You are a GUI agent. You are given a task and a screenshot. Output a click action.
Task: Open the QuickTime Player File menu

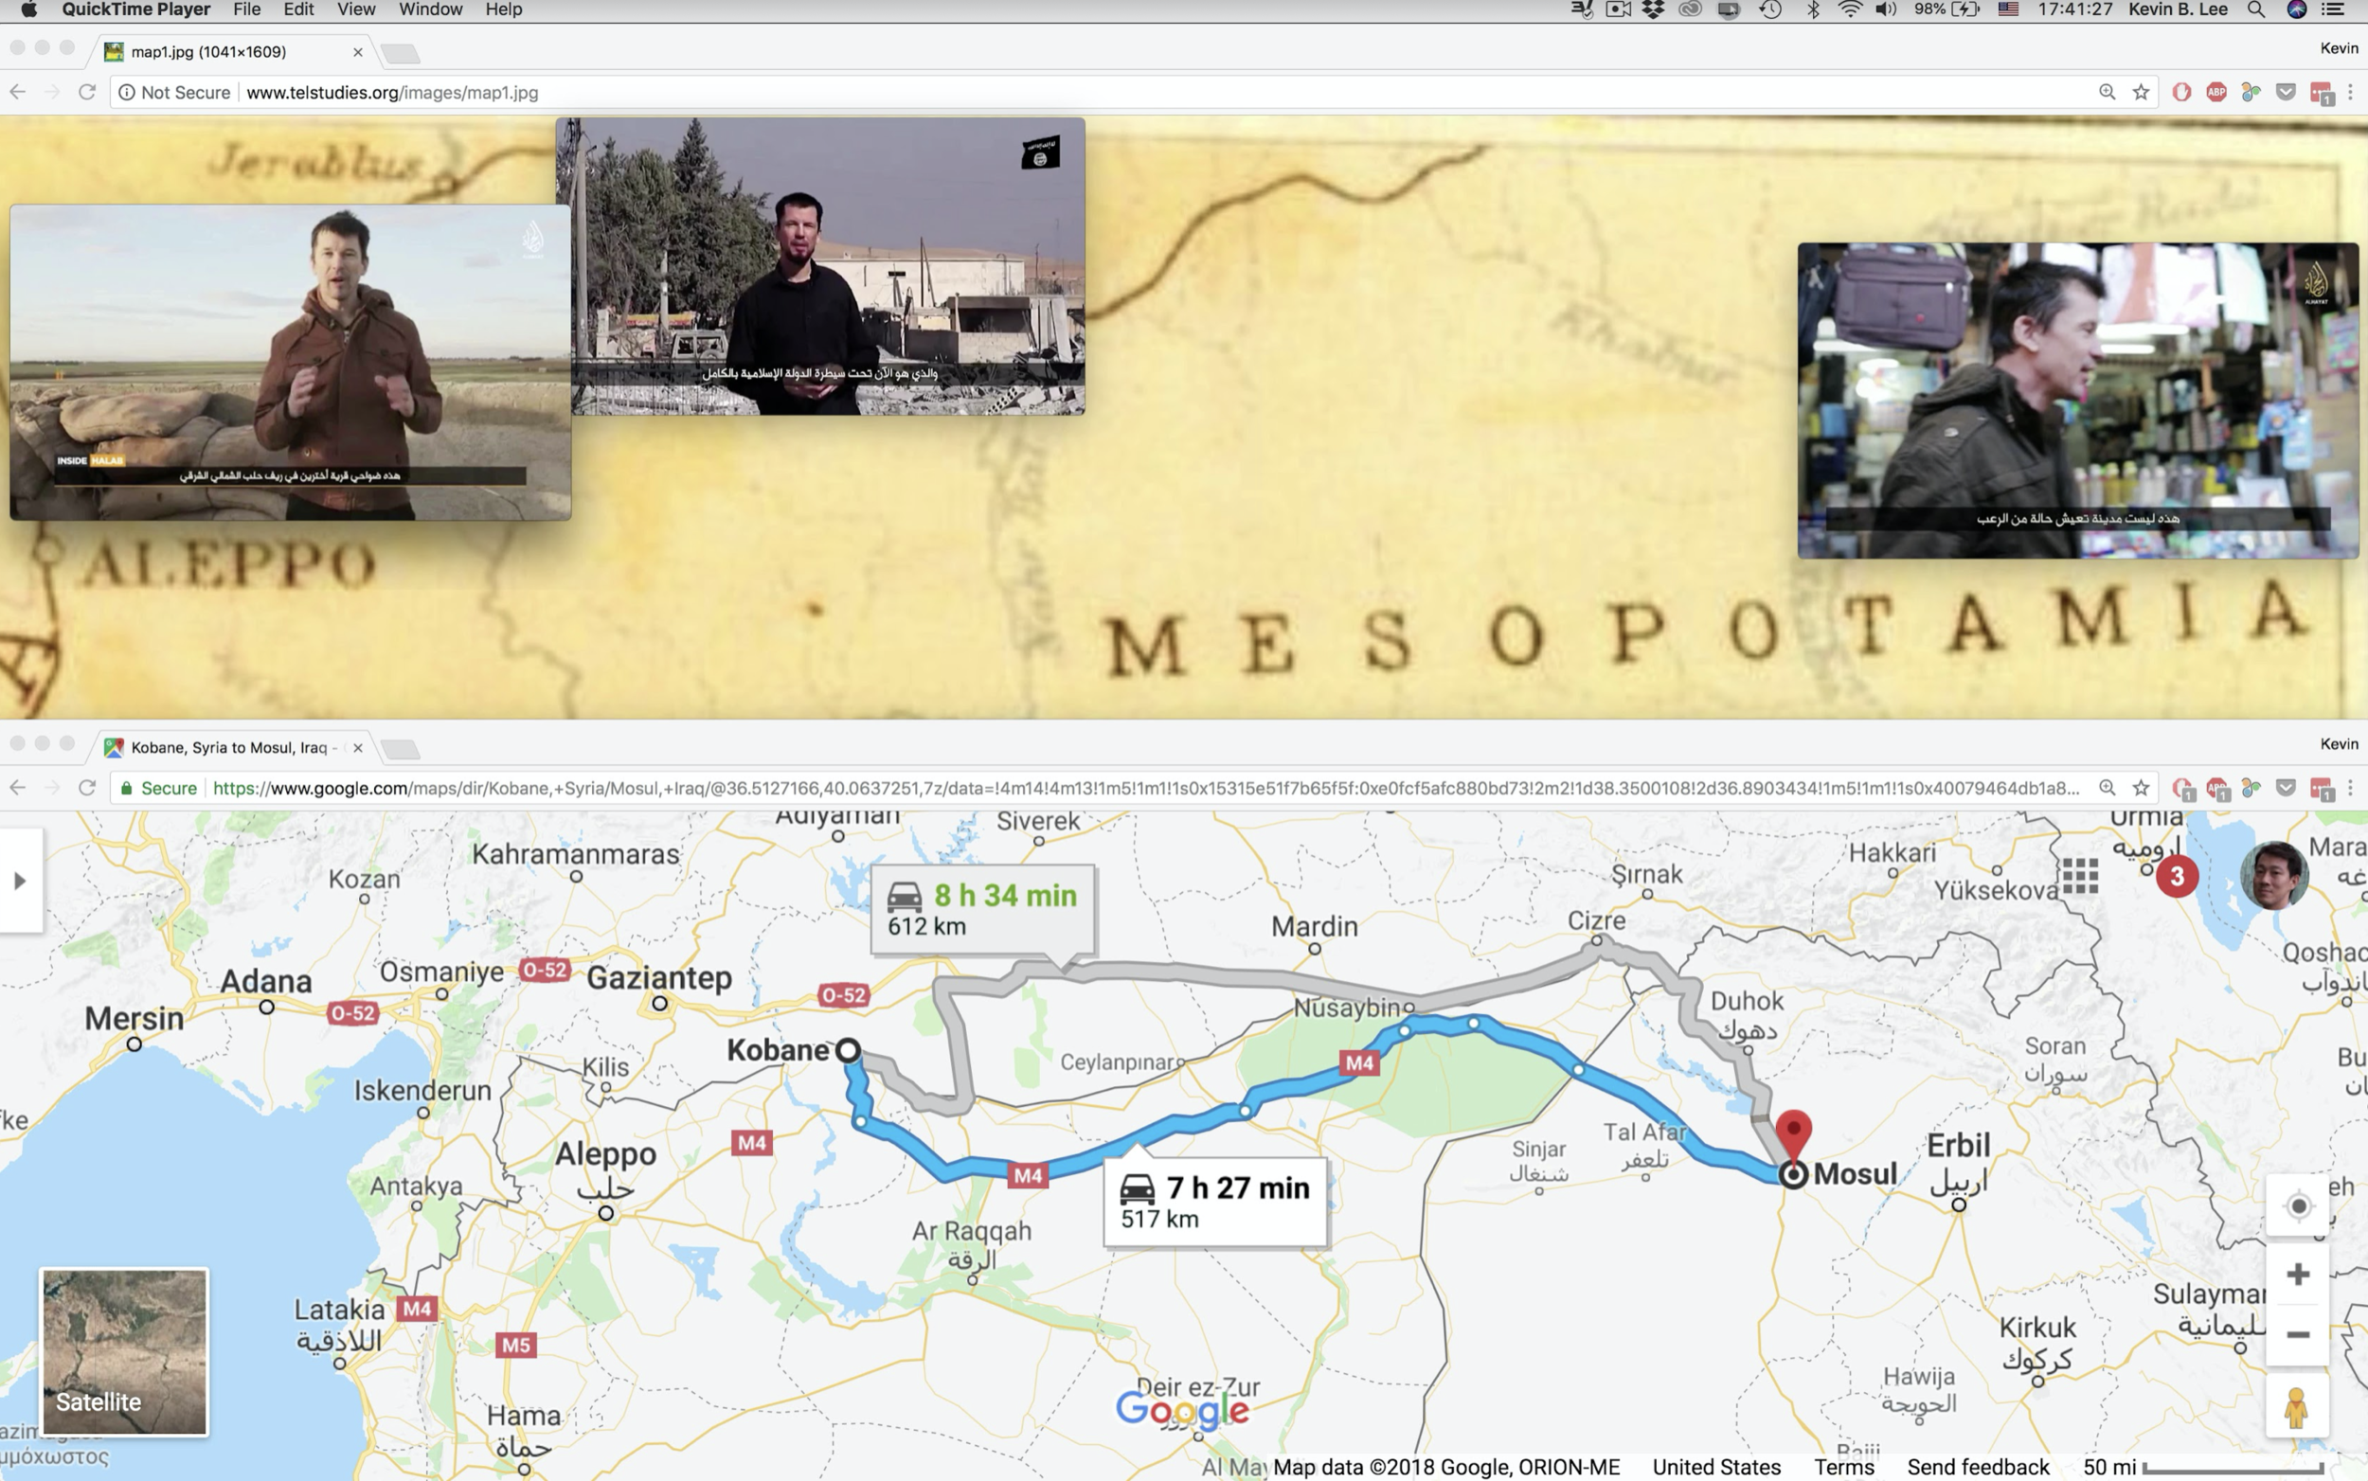tap(246, 9)
